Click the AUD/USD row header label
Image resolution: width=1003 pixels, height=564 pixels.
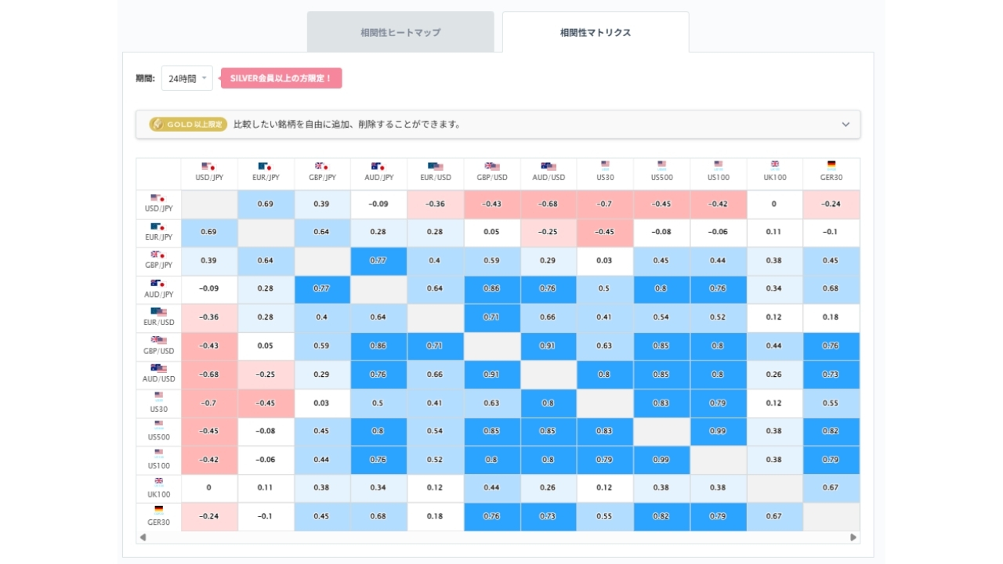coord(158,379)
